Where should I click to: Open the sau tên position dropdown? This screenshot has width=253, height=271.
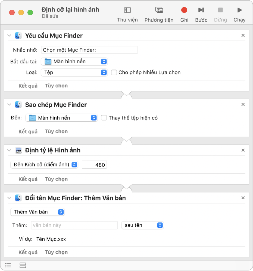142,225
